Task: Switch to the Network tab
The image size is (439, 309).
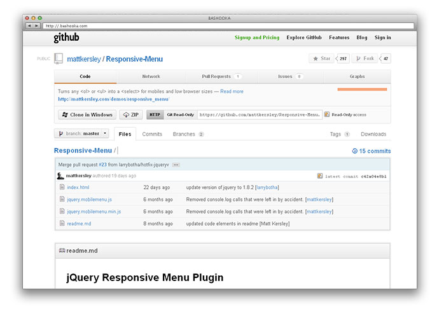Action: (x=151, y=76)
